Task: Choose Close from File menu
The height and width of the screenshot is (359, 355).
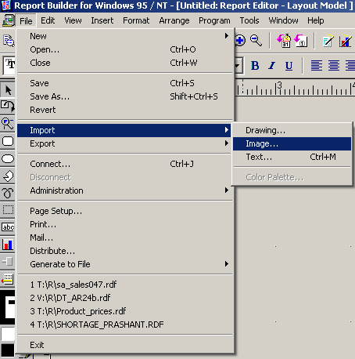Action: [124, 63]
